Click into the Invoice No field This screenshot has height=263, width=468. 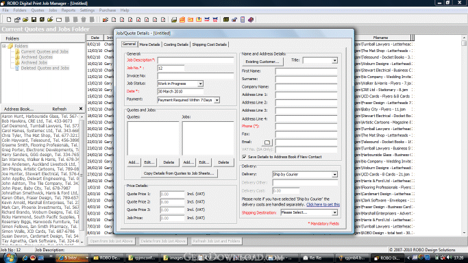[195, 76]
